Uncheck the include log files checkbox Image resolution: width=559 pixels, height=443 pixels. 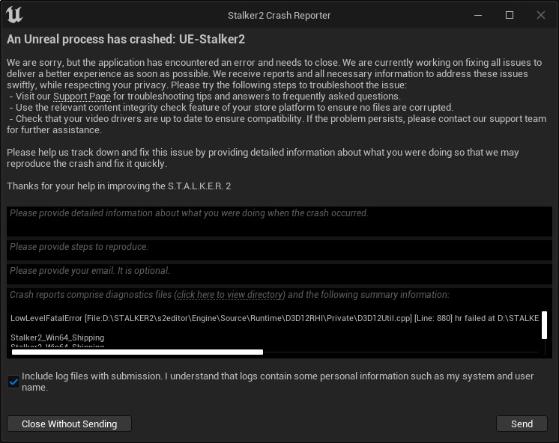click(13, 382)
